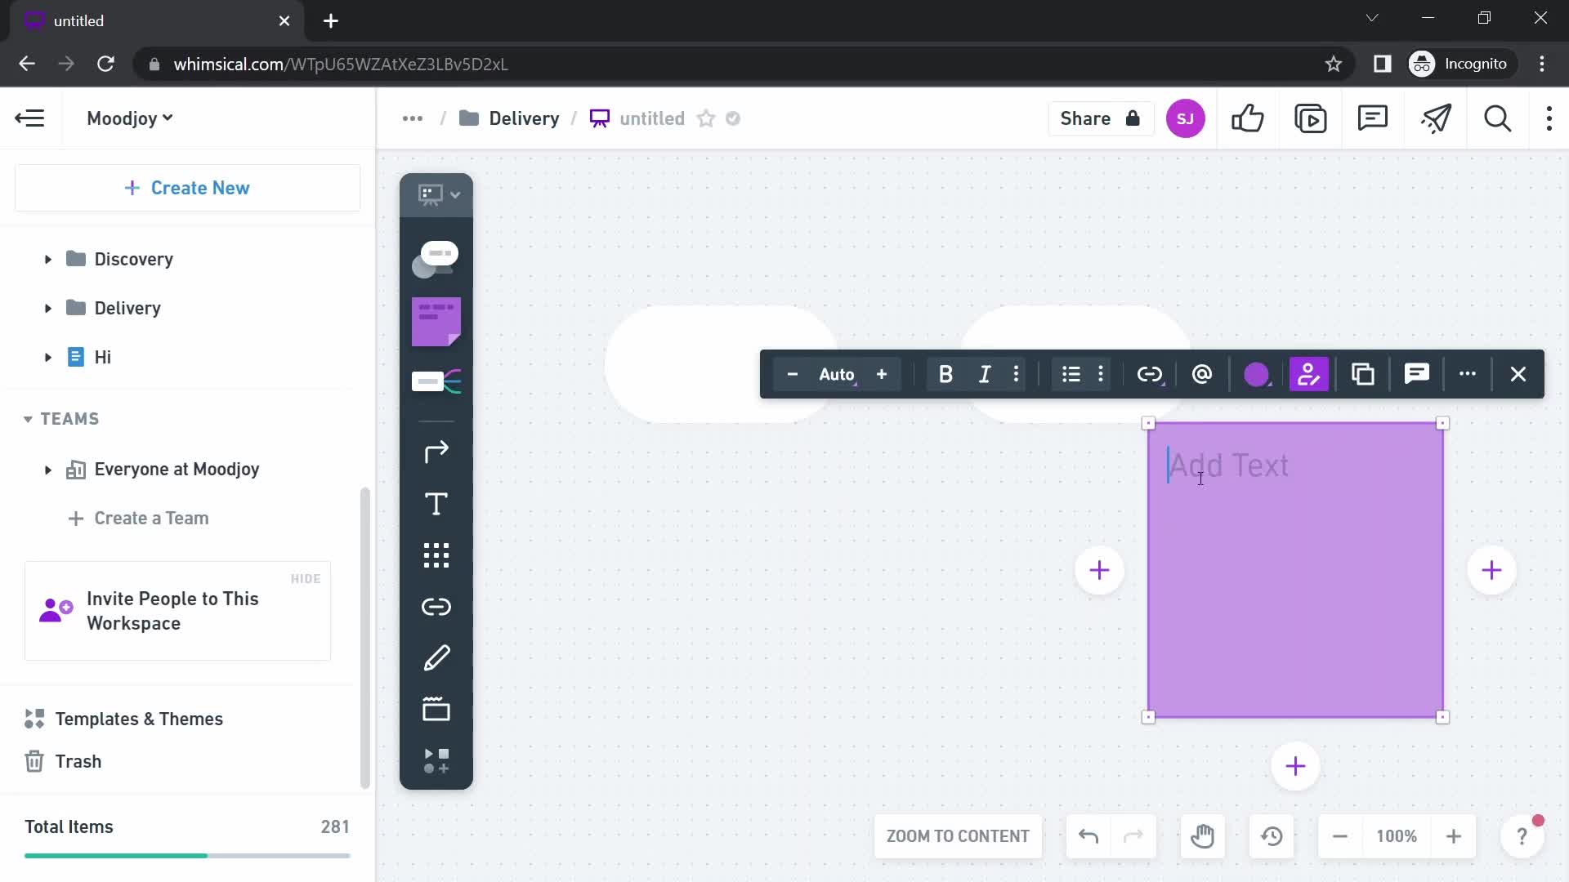Screen dimensions: 1569x882
Task: Add a link to the text
Action: click(1150, 374)
